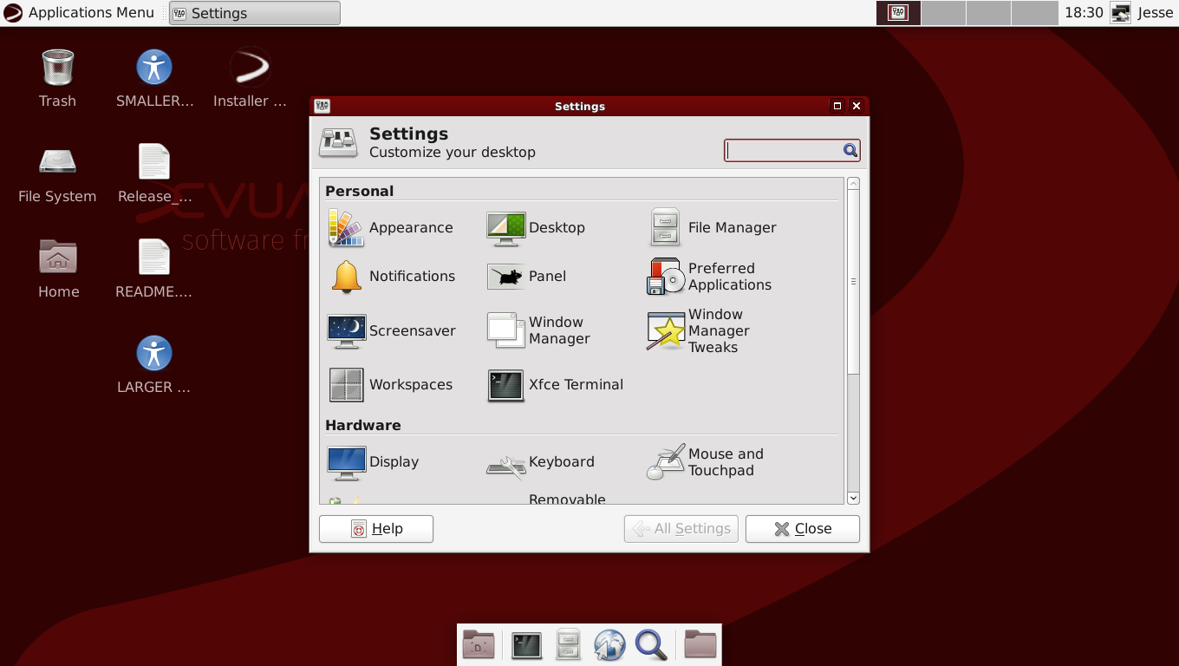This screenshot has height=666, width=1179.
Task: Open the Desktop settings icon
Action: click(x=506, y=228)
